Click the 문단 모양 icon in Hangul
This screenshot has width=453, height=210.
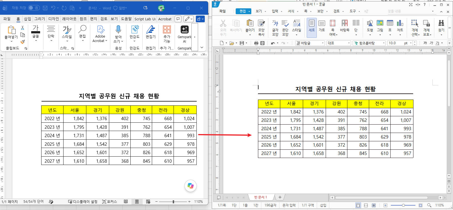(285, 28)
